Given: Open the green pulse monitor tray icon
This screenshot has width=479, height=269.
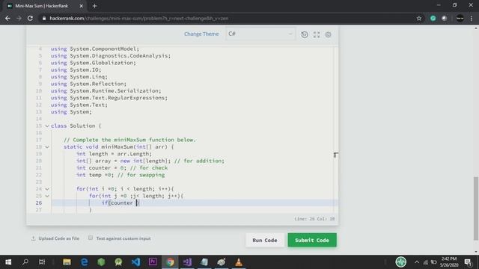Looking at the screenshot, I should 401,262.
